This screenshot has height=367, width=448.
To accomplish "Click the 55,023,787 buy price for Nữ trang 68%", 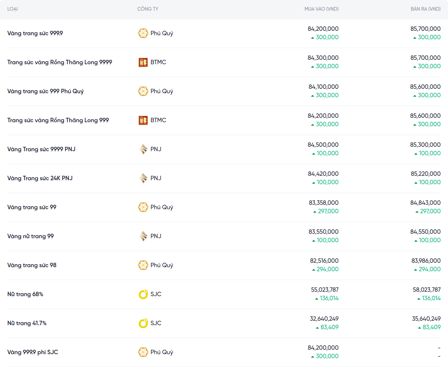I will (x=325, y=290).
